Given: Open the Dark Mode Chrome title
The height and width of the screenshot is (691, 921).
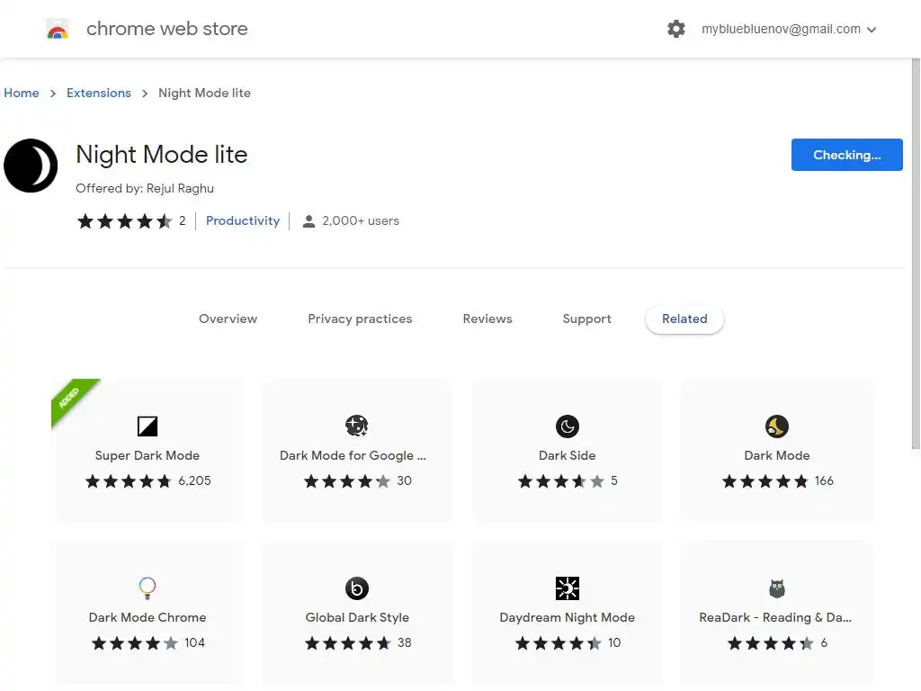Looking at the screenshot, I should tap(148, 617).
